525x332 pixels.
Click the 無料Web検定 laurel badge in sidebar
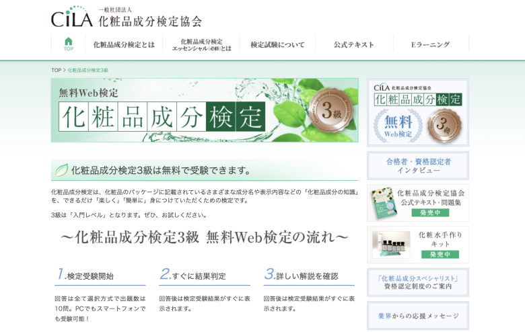tap(398, 126)
